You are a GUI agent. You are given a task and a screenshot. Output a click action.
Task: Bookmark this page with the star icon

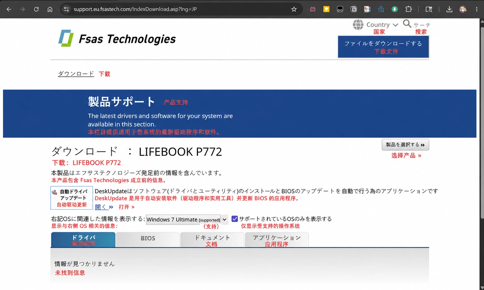[x=294, y=9]
